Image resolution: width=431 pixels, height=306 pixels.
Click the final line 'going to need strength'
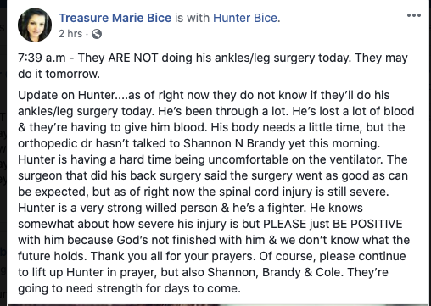point(129,288)
